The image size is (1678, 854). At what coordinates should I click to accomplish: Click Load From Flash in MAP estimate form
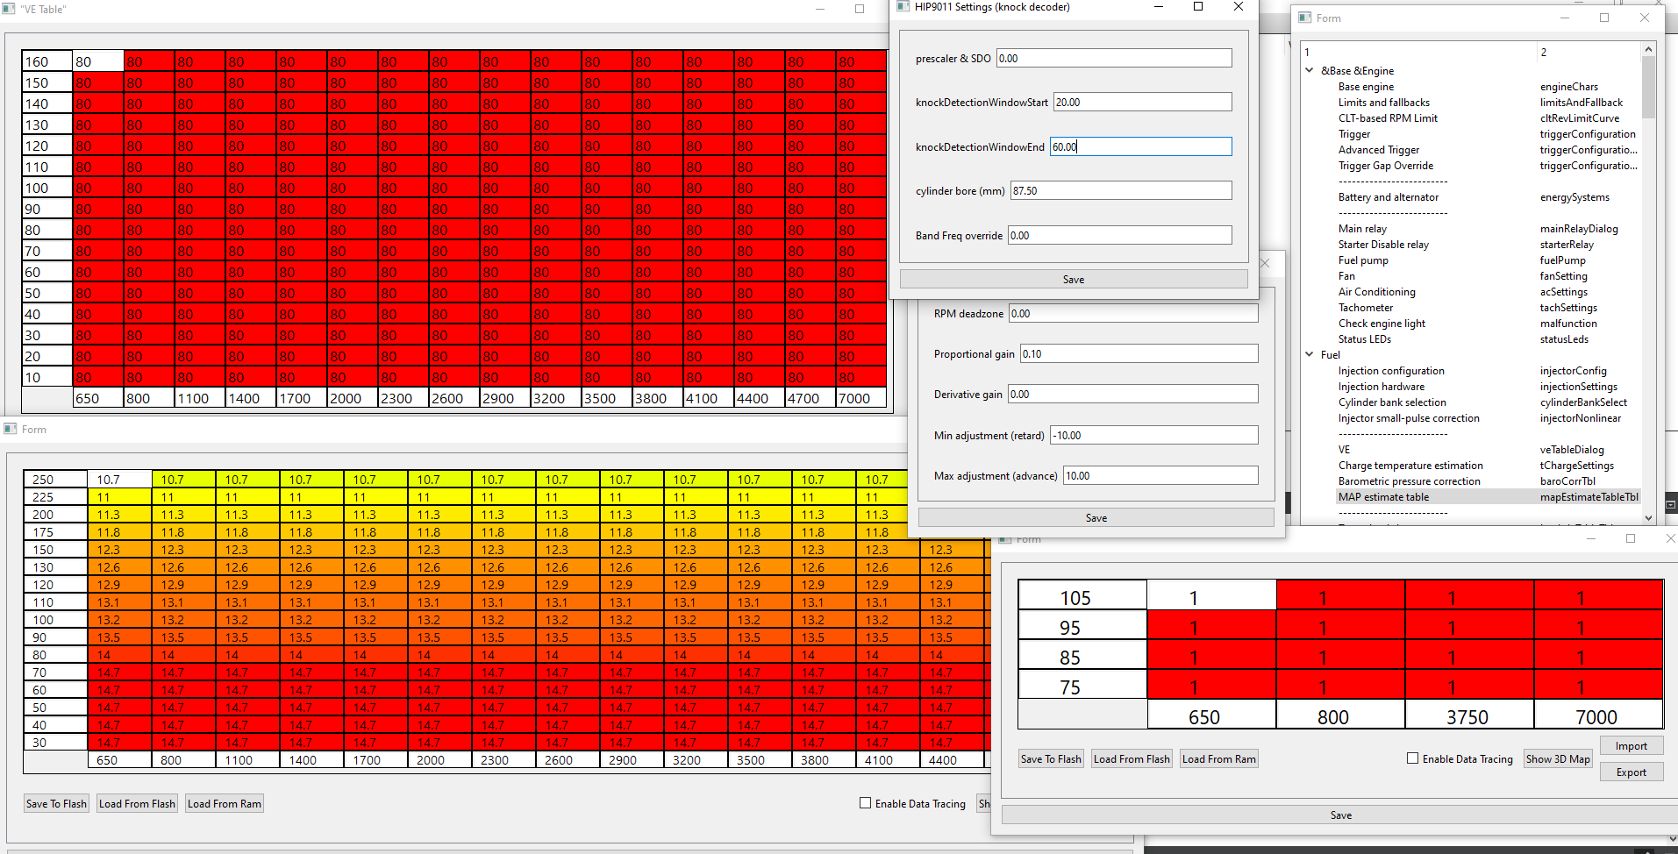tap(1132, 759)
